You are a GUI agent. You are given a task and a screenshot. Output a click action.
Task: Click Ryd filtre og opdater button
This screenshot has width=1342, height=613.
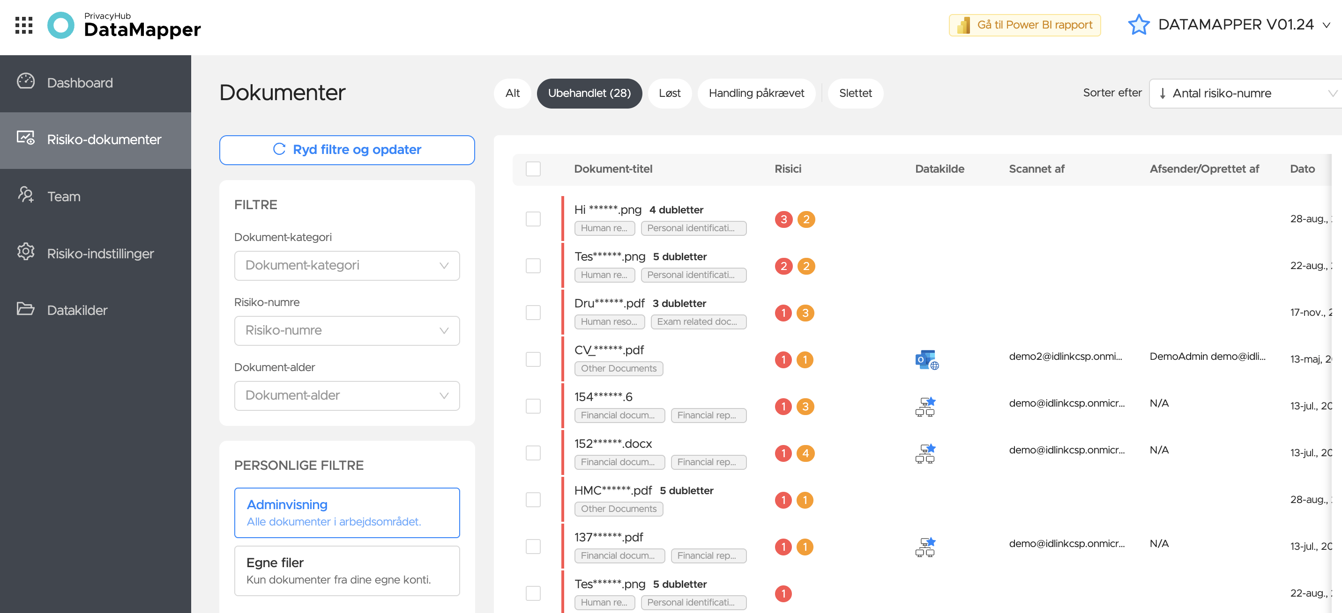coord(347,150)
